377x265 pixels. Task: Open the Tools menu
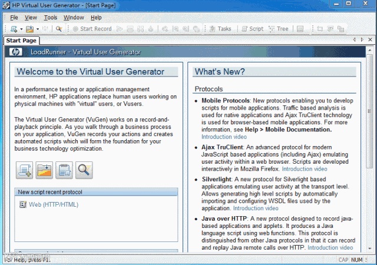click(51, 18)
